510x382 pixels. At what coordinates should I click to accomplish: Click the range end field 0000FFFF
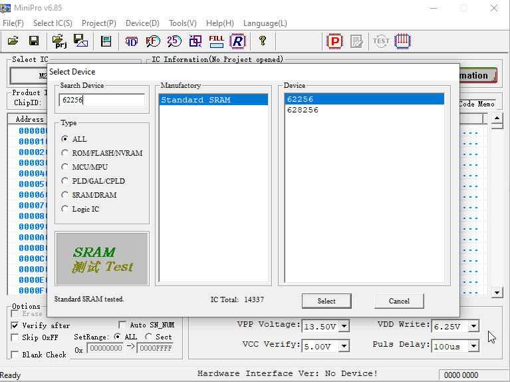(156, 348)
